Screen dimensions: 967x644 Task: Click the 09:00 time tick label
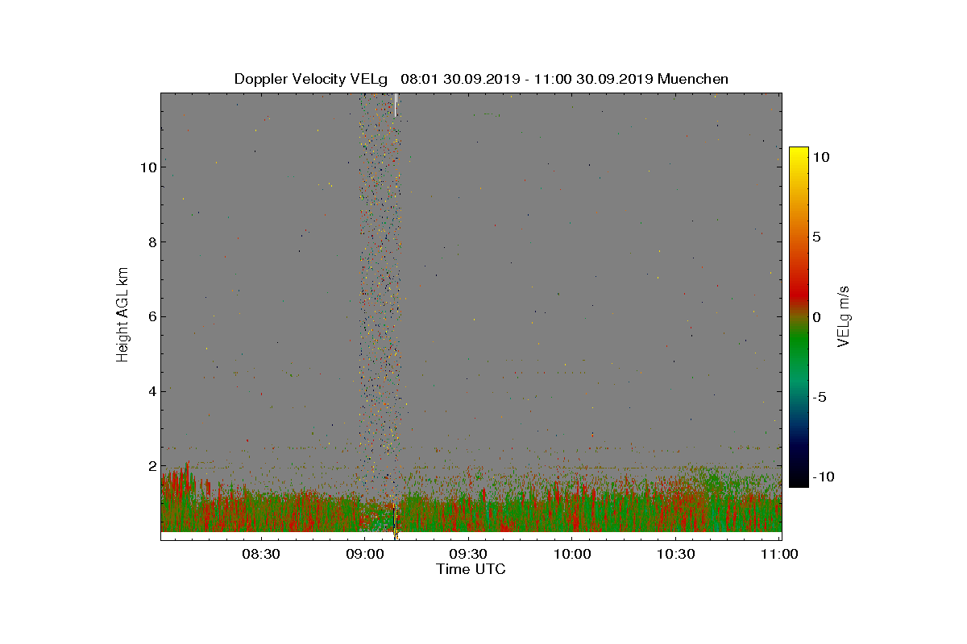coord(364,555)
